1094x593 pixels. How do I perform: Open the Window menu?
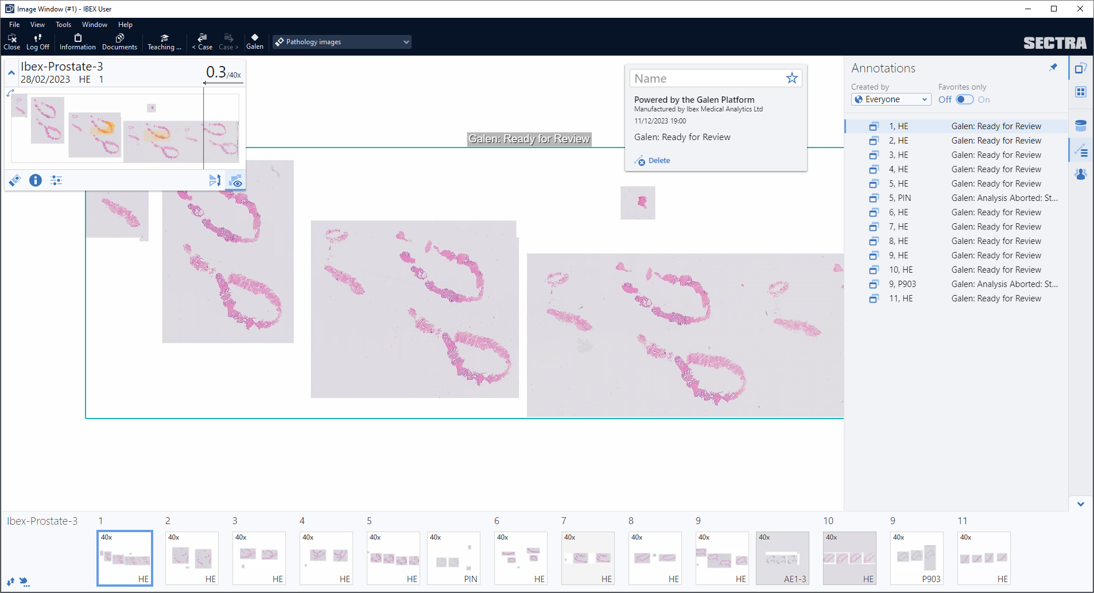point(94,25)
